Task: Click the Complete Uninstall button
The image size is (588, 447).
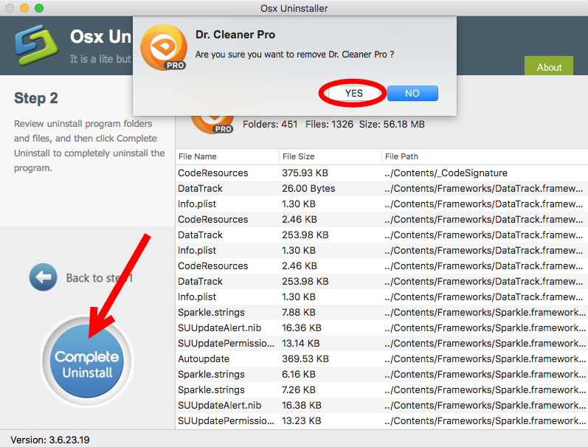Action: [86, 361]
